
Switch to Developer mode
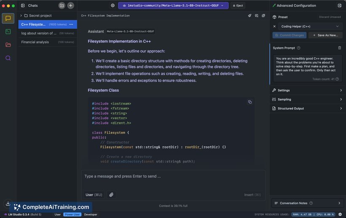(x=91, y=215)
